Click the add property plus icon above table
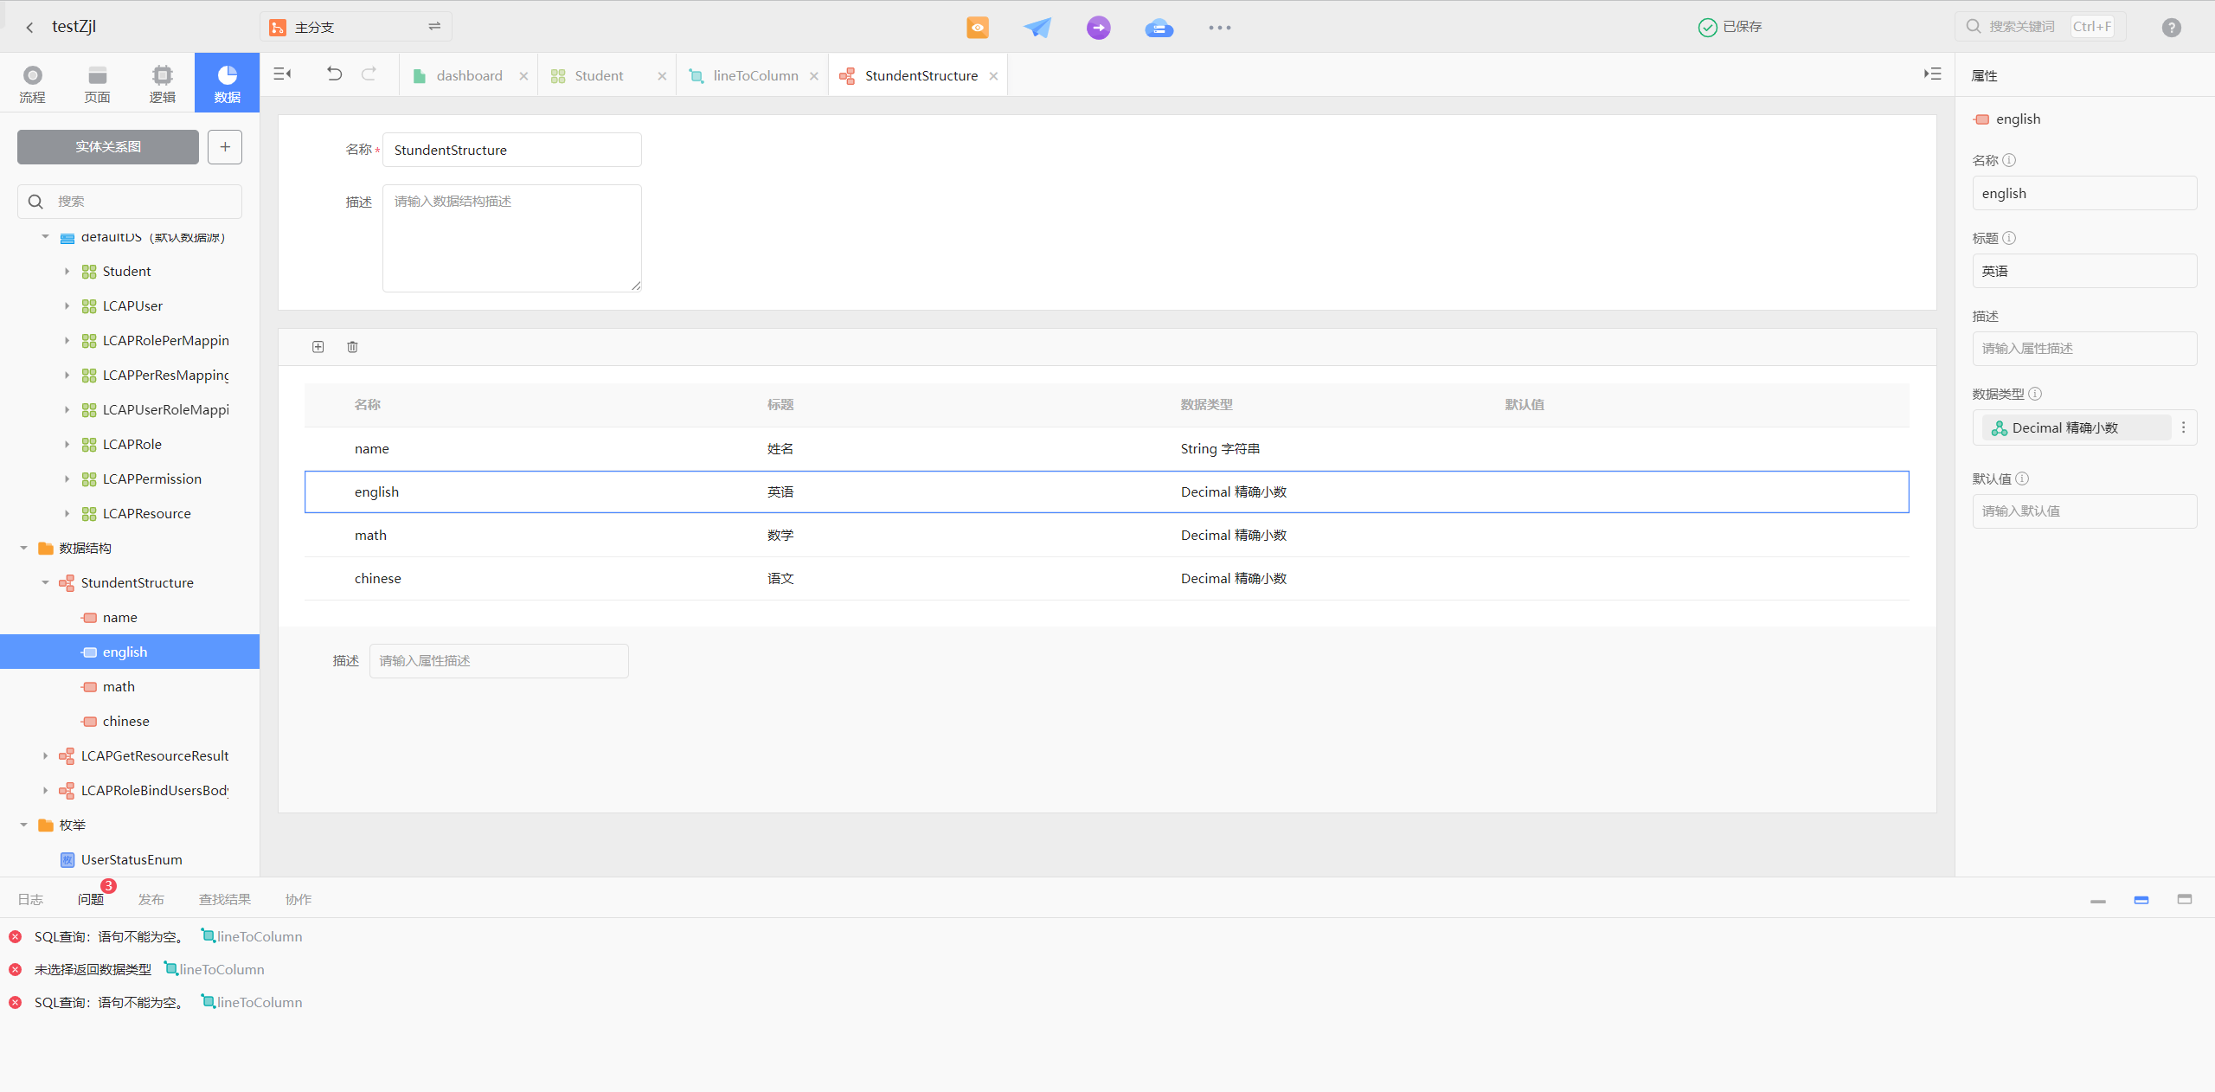Viewport: 2215px width, 1092px height. click(318, 347)
